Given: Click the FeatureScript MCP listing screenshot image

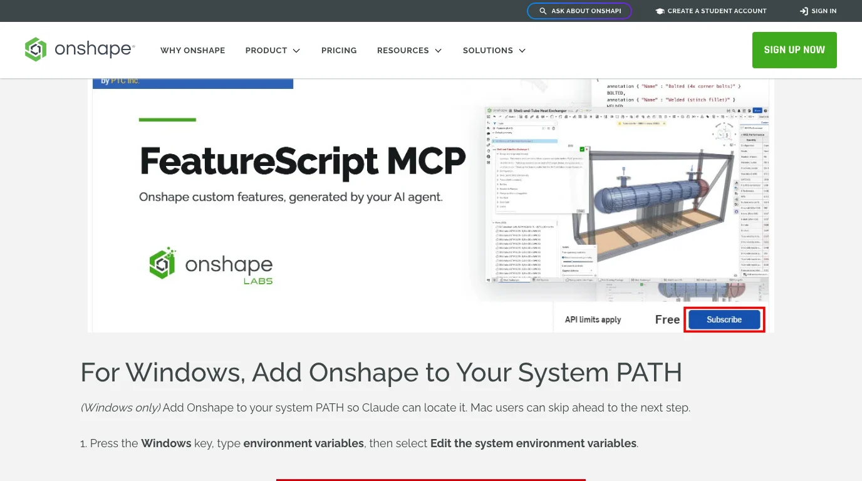Looking at the screenshot, I should pos(431,205).
